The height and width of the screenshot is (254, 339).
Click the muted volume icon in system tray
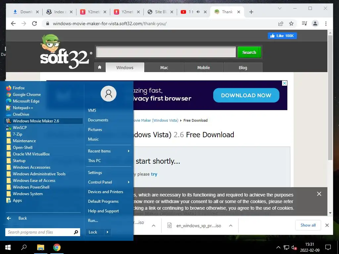tap(294, 247)
